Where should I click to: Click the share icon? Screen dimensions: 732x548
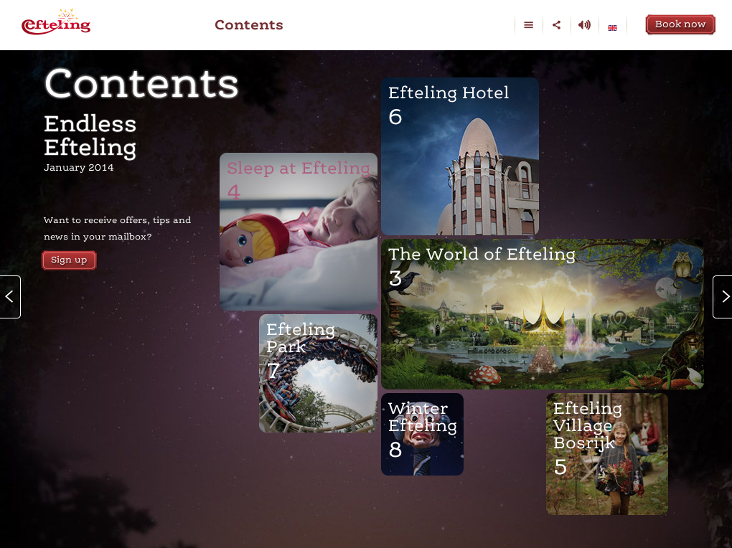point(556,25)
